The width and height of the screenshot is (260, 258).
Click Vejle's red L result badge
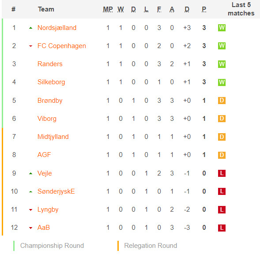222,173
